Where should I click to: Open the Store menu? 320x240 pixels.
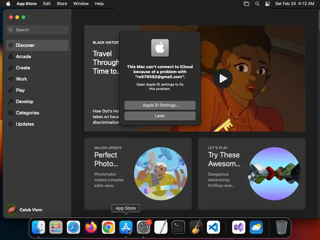point(62,4)
